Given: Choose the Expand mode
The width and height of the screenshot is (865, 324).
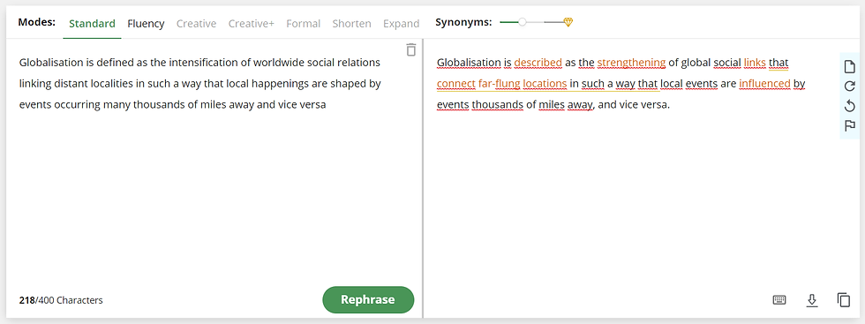Looking at the screenshot, I should [401, 24].
